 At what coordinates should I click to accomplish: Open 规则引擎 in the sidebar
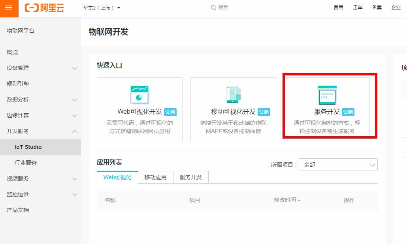tap(18, 84)
